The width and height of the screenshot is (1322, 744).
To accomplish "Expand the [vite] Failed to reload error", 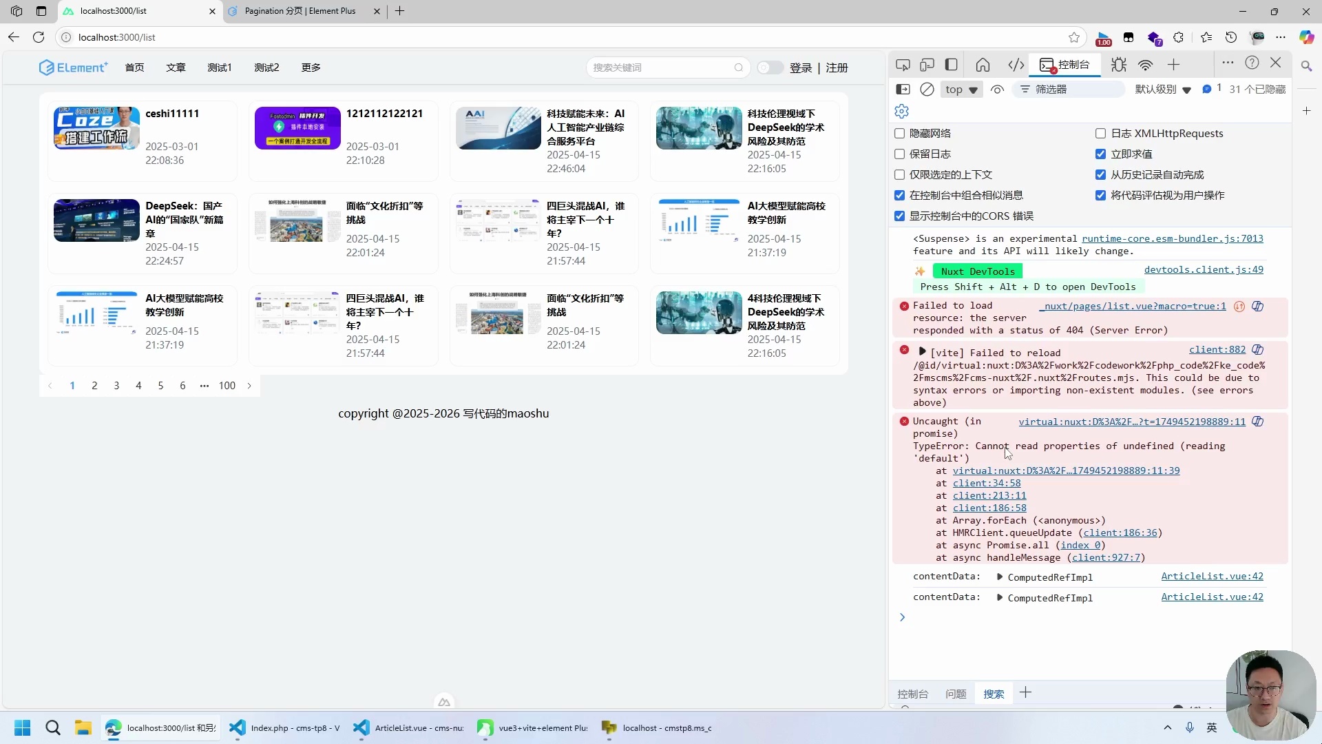I will pyautogui.click(x=923, y=352).
